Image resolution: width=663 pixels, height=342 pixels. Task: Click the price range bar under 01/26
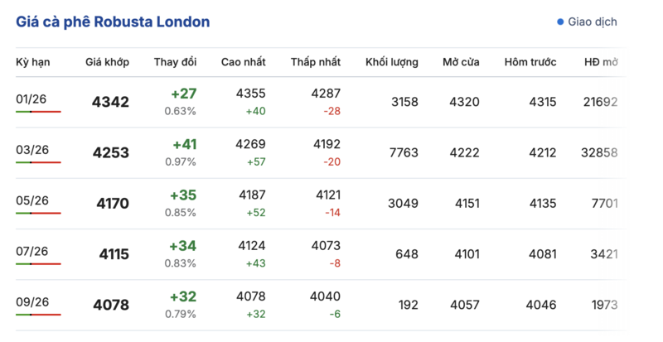[x=38, y=112]
